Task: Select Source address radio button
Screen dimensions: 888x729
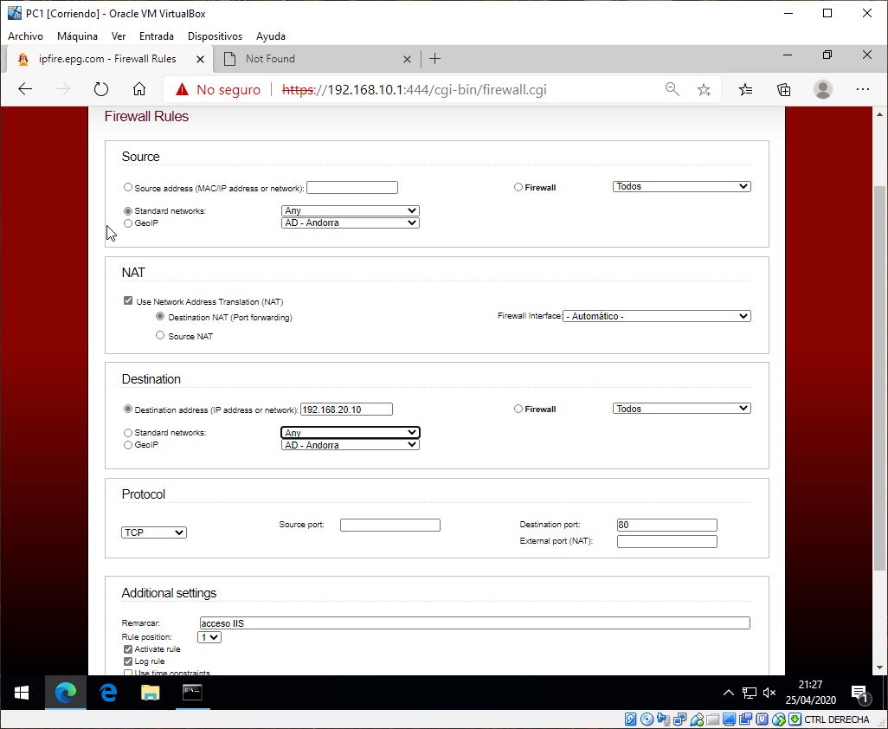Action: 128,187
